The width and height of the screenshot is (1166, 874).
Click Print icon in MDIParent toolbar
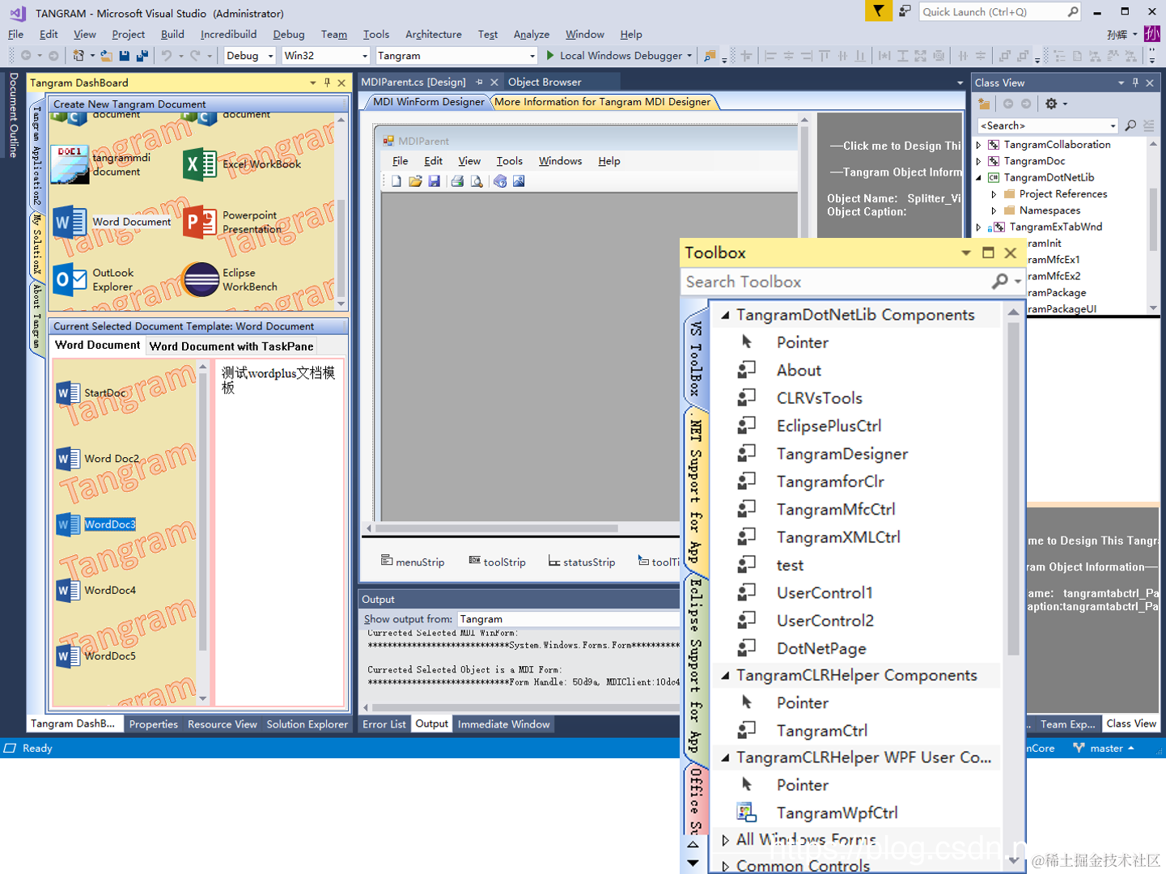458,181
